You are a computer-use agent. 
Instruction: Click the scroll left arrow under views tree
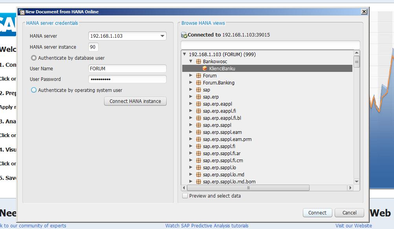(184, 188)
